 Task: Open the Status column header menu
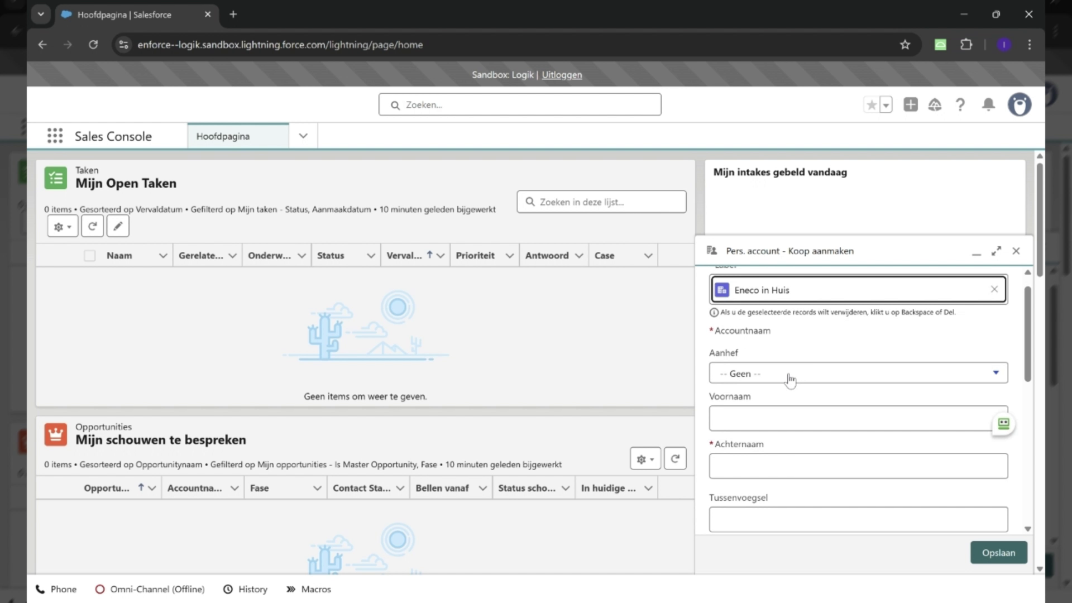(x=371, y=255)
